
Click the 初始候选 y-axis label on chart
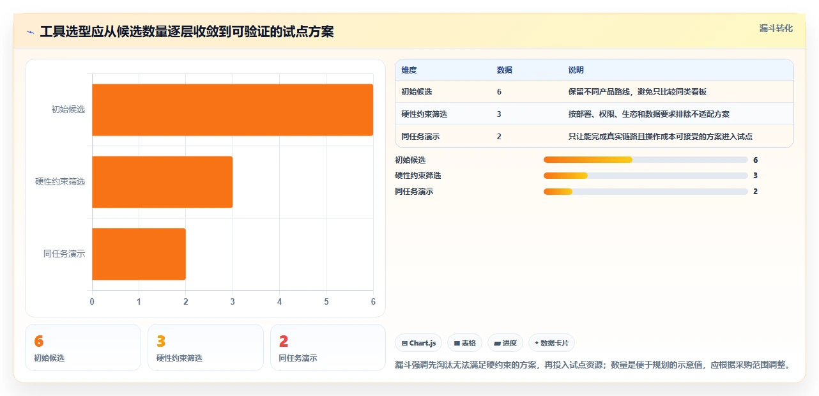pos(68,110)
